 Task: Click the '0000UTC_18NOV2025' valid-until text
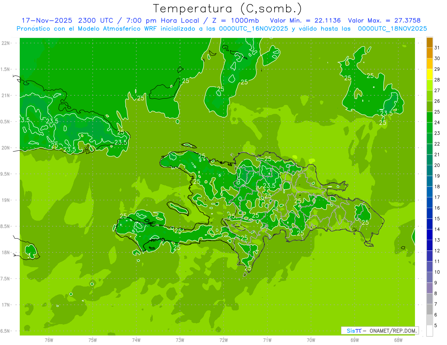[x=392, y=29]
